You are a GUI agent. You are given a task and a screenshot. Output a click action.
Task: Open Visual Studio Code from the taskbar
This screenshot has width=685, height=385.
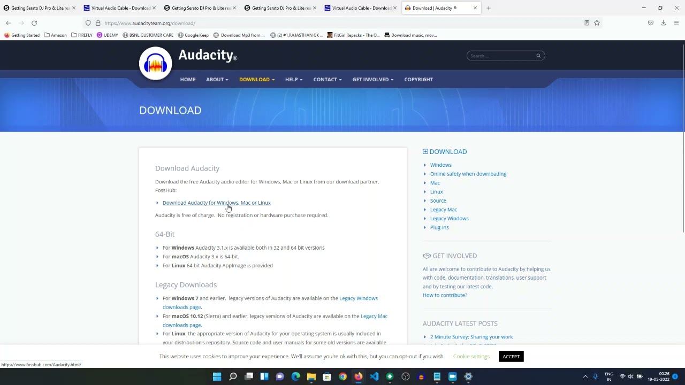click(x=374, y=376)
